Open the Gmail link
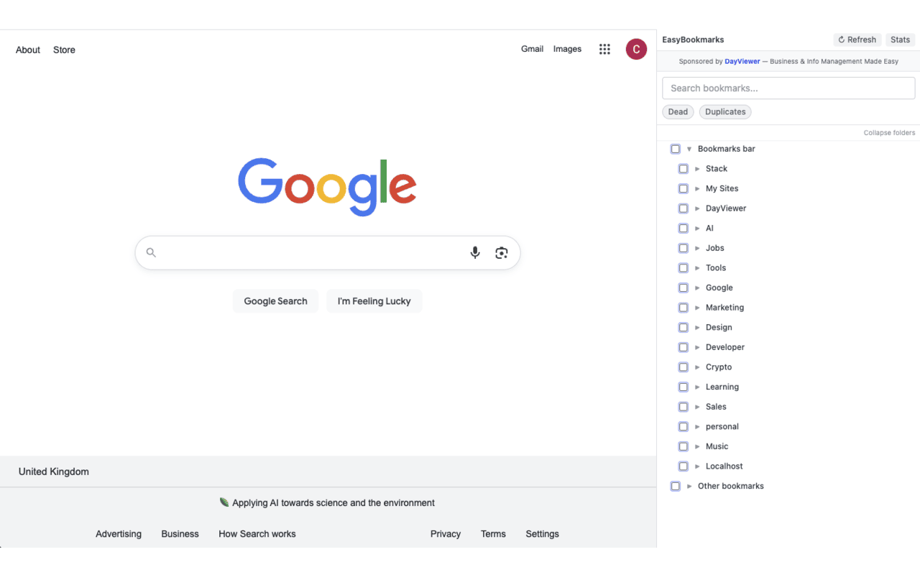This screenshot has width=920, height=575. [532, 49]
